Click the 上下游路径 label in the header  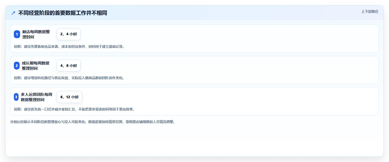[370, 11]
